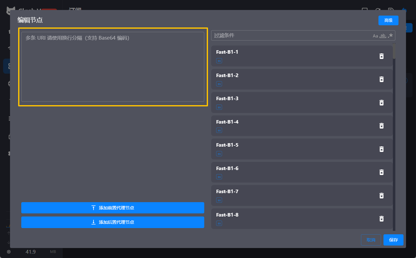Delete the Fast-B1-8 node

(381, 219)
